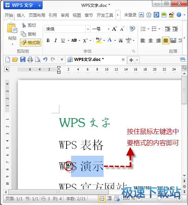188x205 pixels.
Task: Open font name dropdown showing 宋体
Action: click(x=88, y=29)
